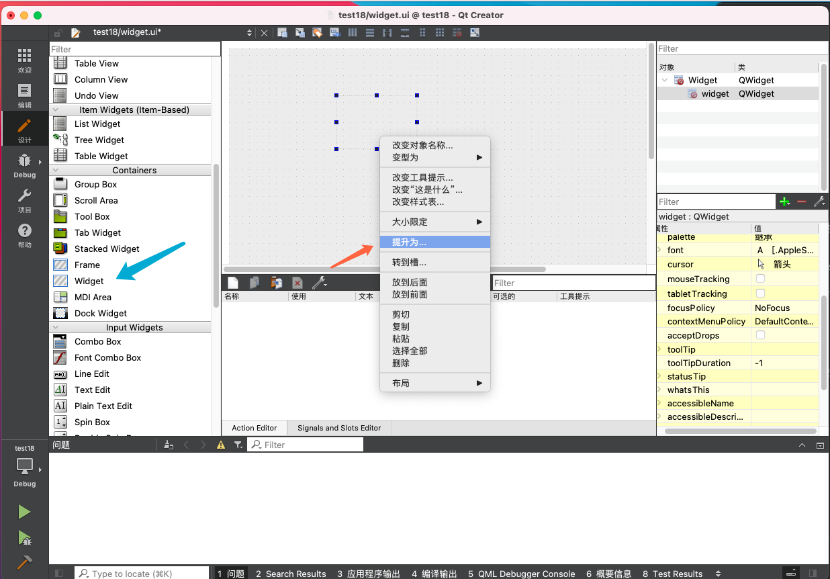The height and width of the screenshot is (579, 830).
Task: Open the Debug mode in the left sidebar
Action: click(24, 166)
